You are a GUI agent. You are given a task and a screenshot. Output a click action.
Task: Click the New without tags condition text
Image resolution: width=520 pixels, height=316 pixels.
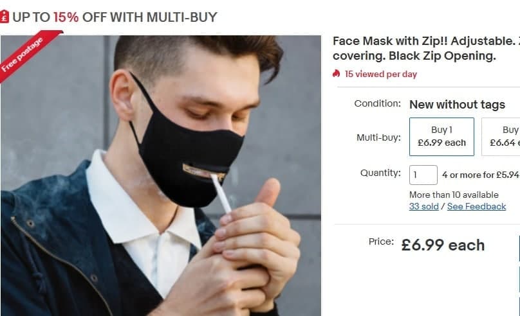pos(457,104)
